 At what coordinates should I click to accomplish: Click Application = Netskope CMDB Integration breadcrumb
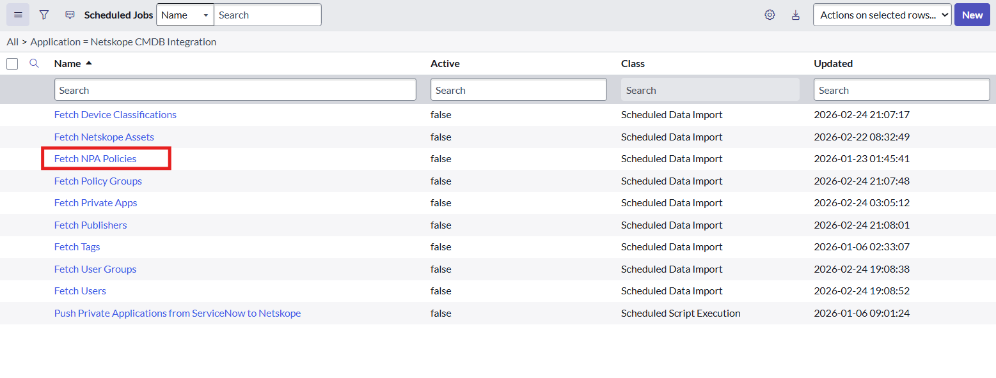click(x=123, y=42)
